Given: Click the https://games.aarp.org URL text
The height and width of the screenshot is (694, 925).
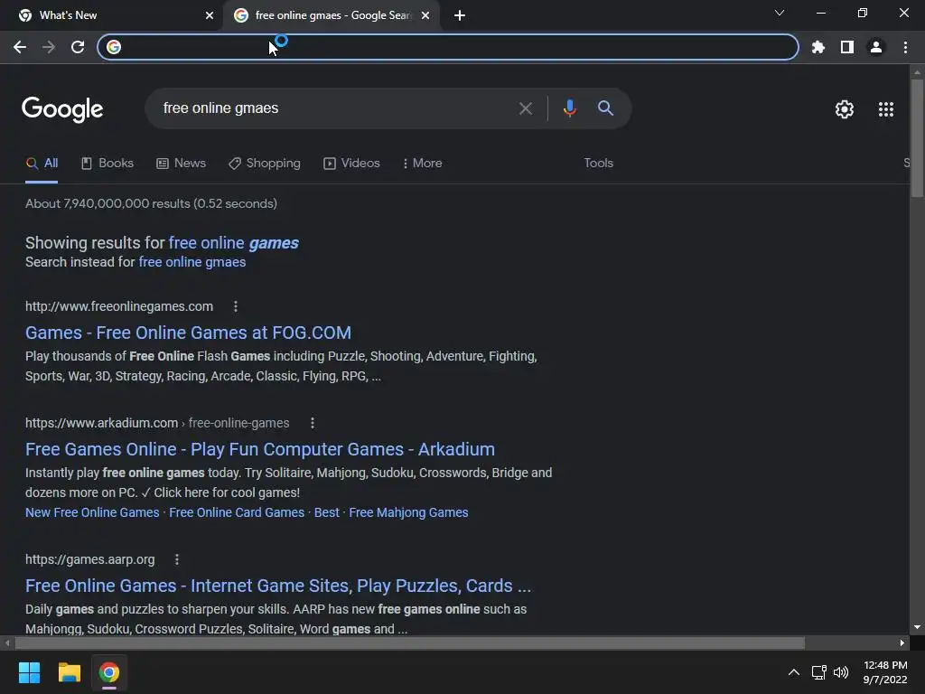Looking at the screenshot, I should point(90,560).
